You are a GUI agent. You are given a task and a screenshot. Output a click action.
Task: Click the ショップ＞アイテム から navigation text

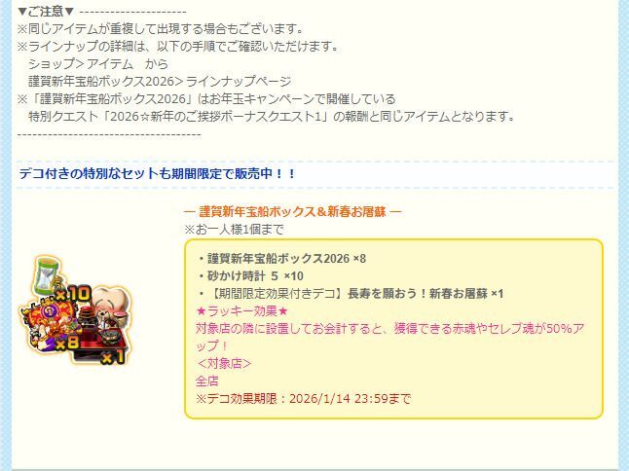(98, 64)
